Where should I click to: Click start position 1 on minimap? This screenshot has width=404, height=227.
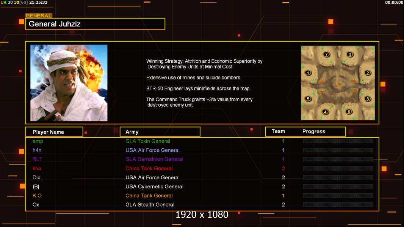click(x=308, y=73)
